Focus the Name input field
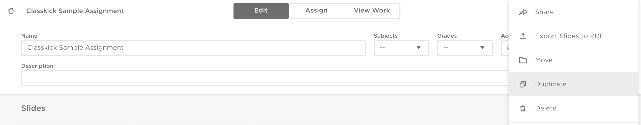This screenshot has height=125, width=641. pyautogui.click(x=193, y=48)
